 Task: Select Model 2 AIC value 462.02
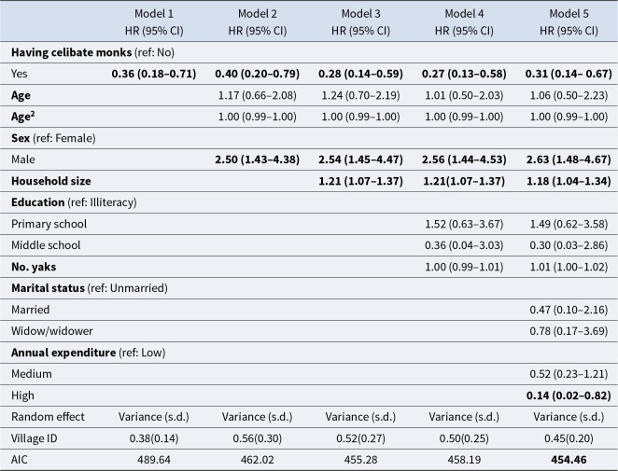click(258, 460)
